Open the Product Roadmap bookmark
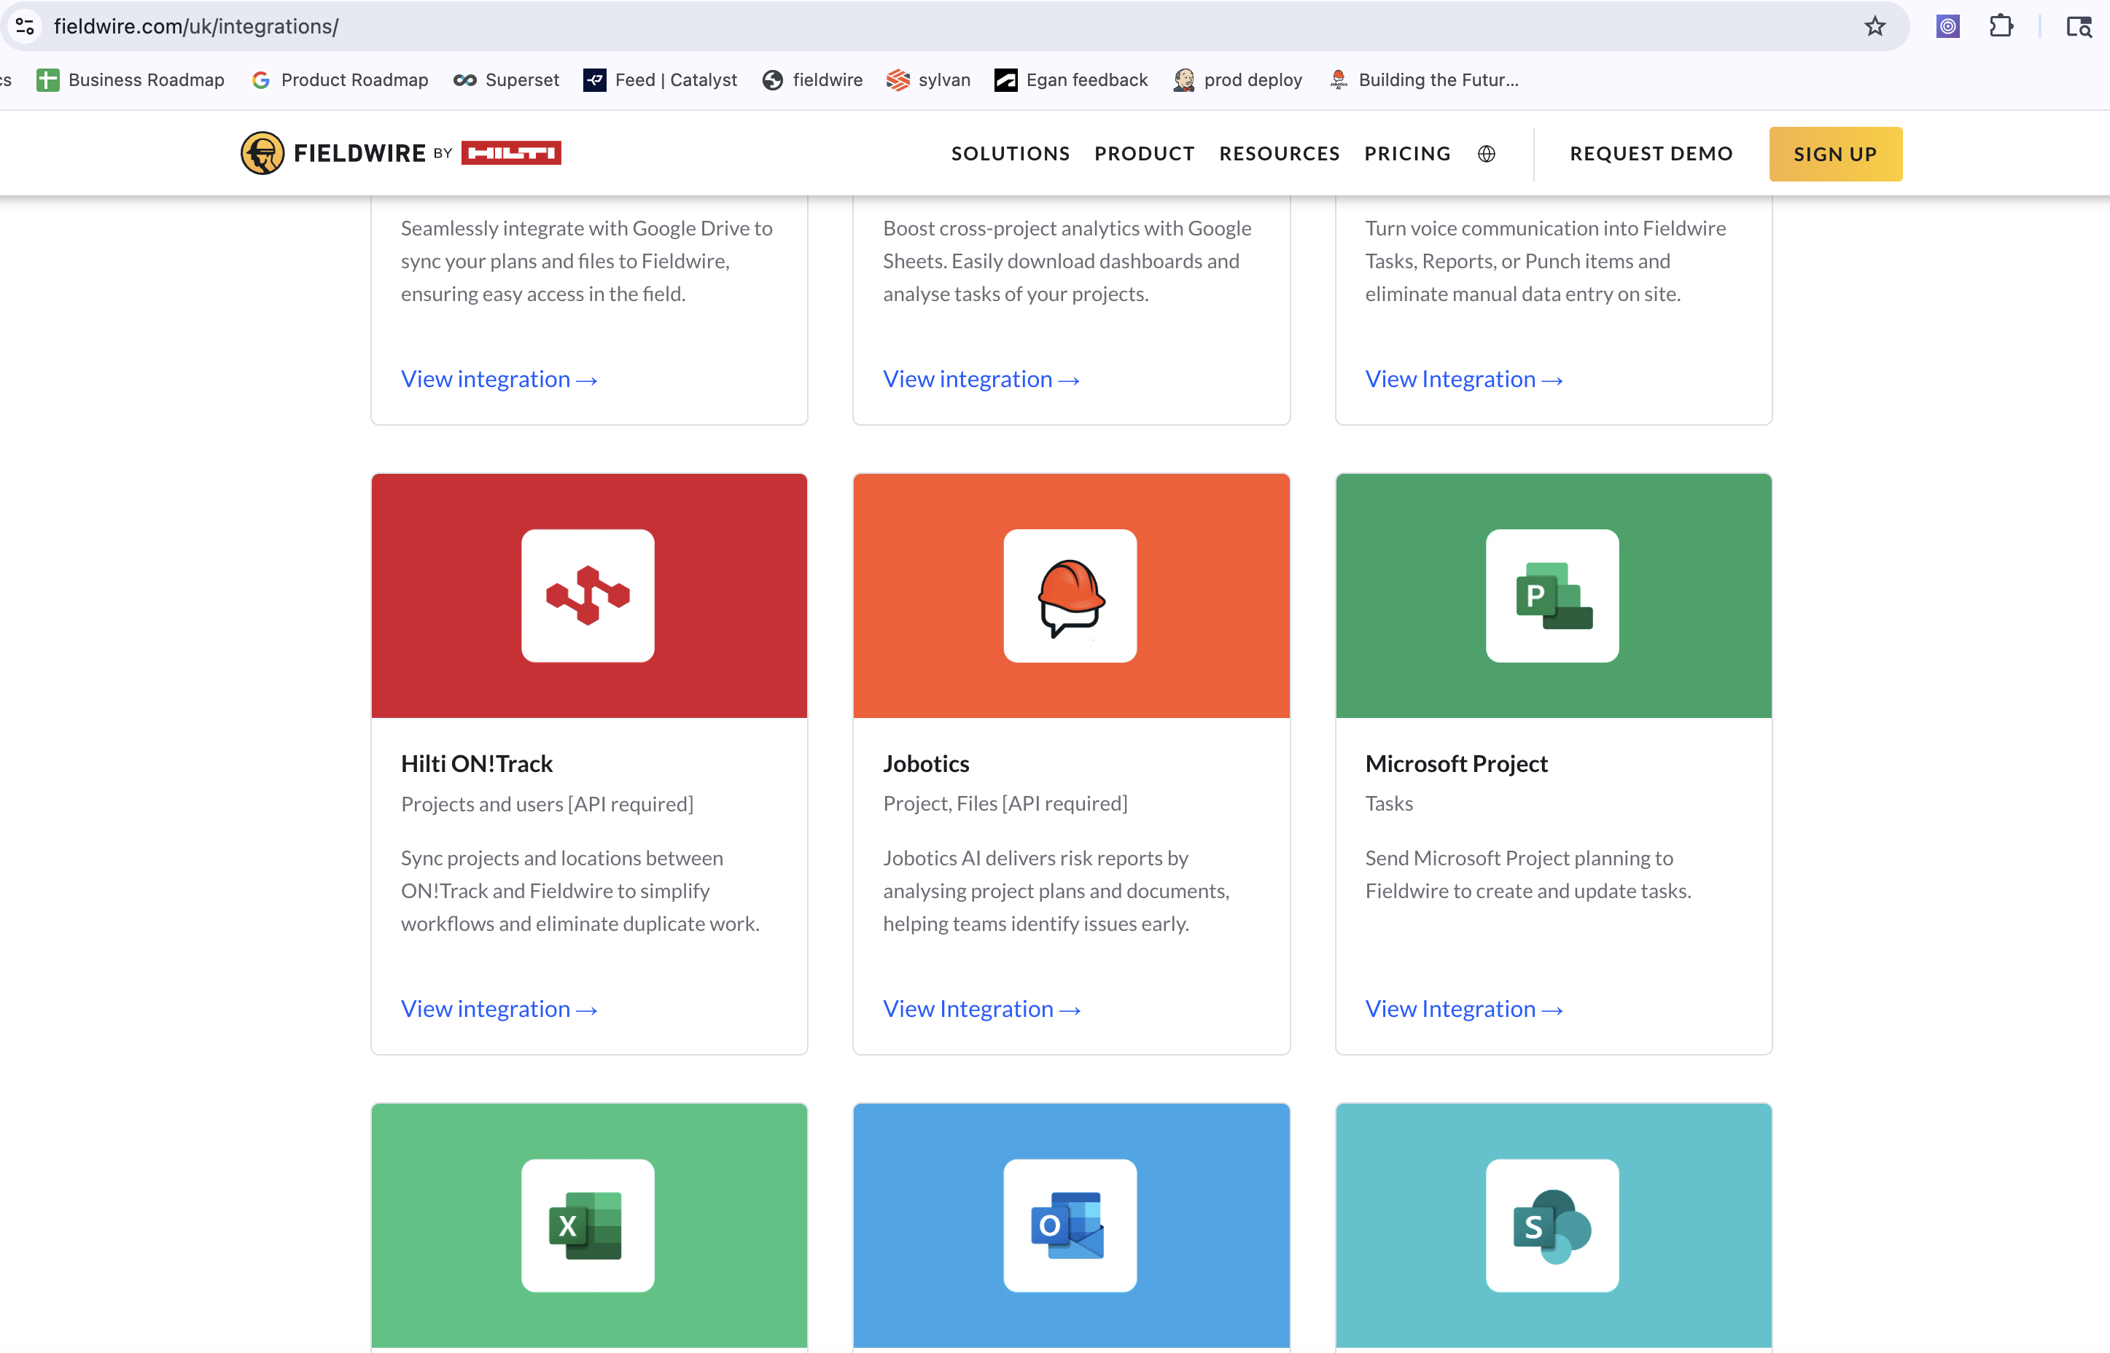Screen dimensions: 2110x1353 [340, 80]
